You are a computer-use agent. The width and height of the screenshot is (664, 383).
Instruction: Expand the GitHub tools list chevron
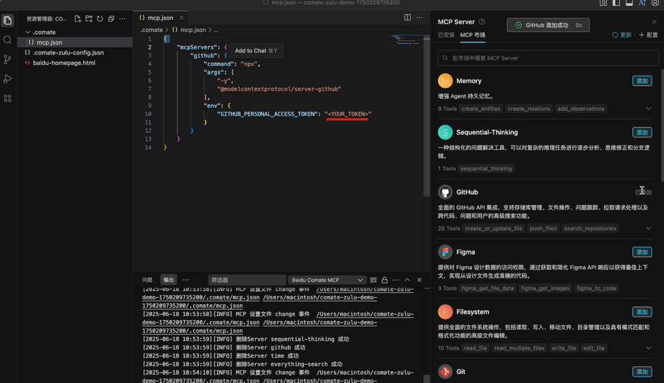(x=648, y=229)
